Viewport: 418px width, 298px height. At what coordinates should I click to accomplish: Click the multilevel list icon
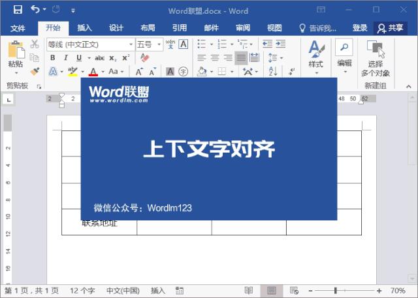coord(242,44)
